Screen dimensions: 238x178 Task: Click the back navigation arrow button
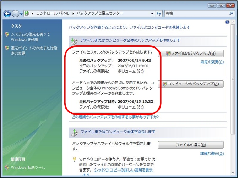[x=7, y=13]
